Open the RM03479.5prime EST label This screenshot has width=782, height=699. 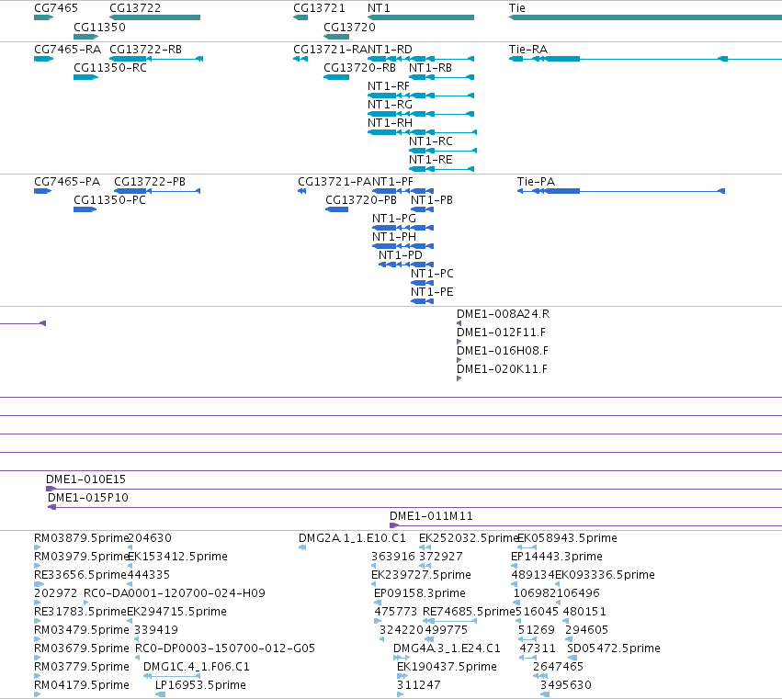coord(81,631)
